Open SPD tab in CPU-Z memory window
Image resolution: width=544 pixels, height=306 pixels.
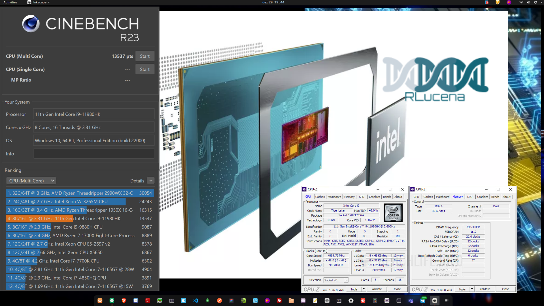click(470, 197)
